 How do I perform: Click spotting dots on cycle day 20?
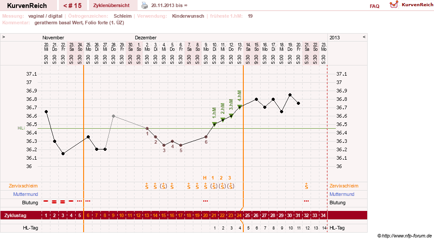pyautogui.click(x=205, y=201)
